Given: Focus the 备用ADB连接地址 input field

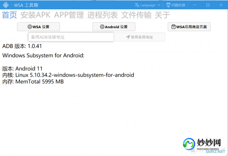Looking at the screenshot, I should tap(71, 37).
